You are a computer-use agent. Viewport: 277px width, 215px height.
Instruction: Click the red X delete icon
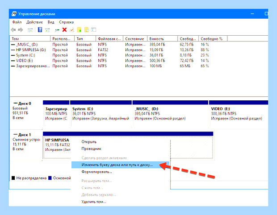[x=64, y=29]
